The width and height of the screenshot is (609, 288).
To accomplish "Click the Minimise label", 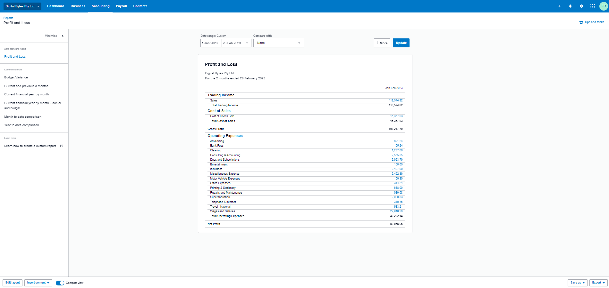I will [x=51, y=36].
